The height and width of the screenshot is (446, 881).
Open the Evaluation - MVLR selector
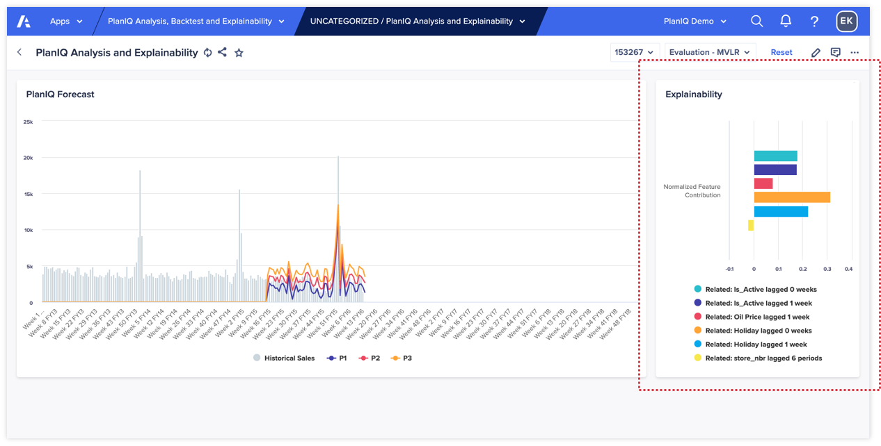[711, 52]
